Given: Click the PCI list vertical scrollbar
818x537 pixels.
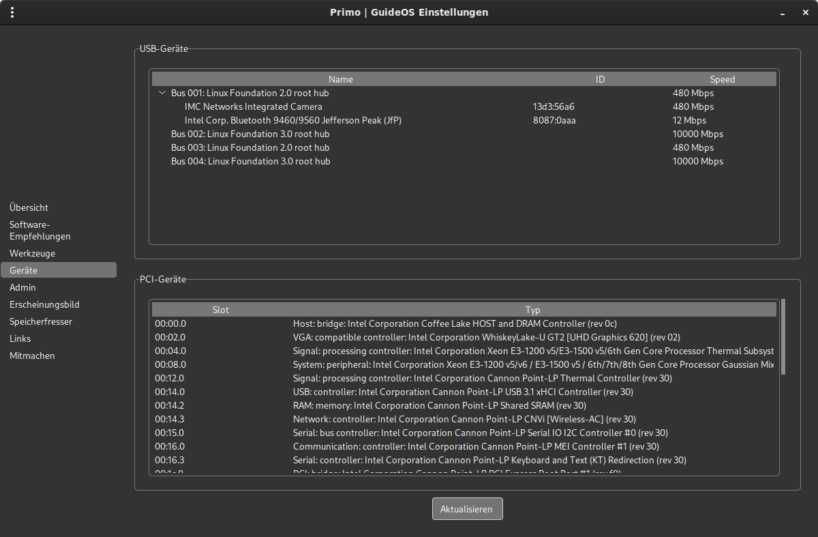Looking at the screenshot, I should click(783, 336).
